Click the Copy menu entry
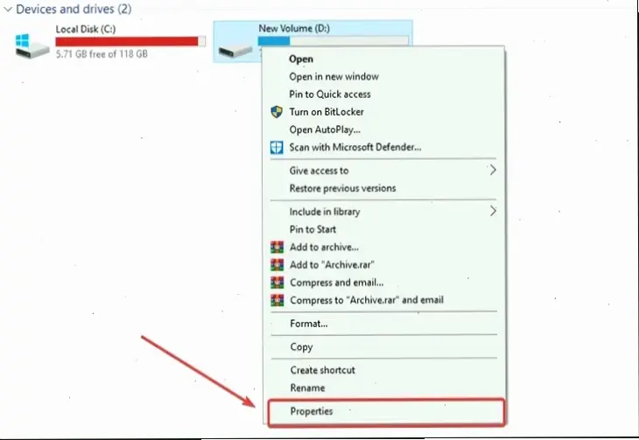Viewport: 639px width, 440px height. tap(301, 347)
